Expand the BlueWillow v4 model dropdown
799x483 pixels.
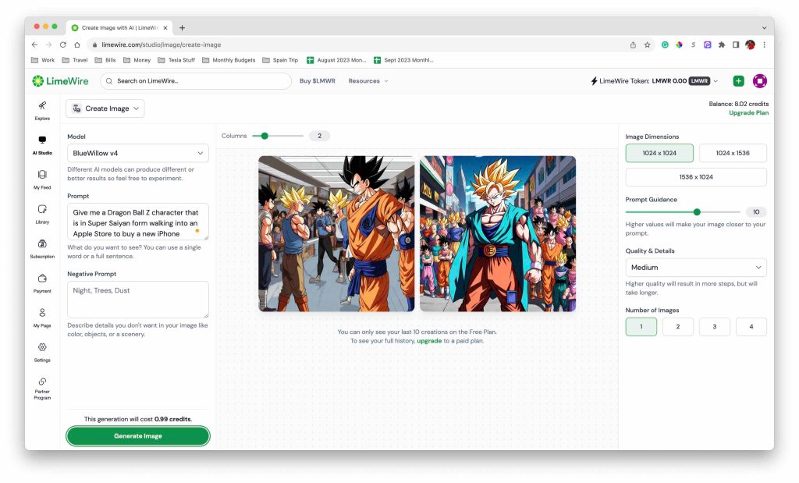click(x=137, y=153)
